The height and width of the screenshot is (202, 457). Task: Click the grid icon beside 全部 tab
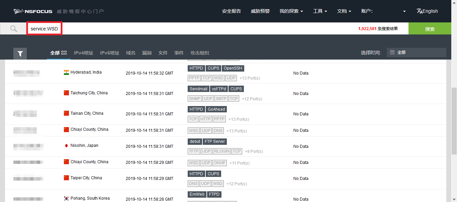(64, 53)
